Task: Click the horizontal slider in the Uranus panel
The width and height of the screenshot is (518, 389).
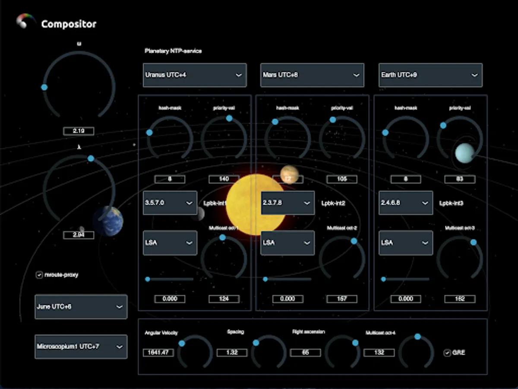Action: pyautogui.click(x=170, y=279)
